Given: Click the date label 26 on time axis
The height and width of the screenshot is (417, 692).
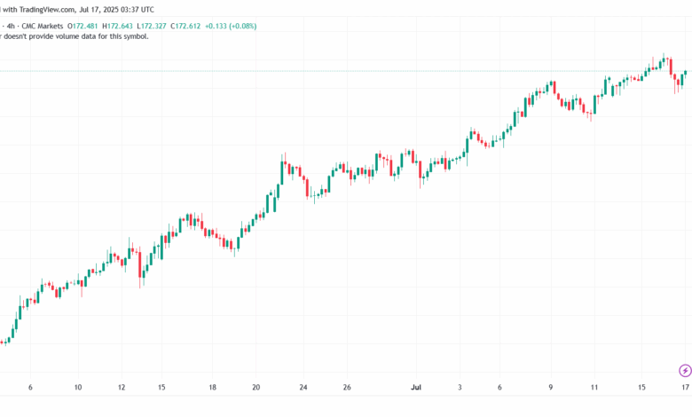Looking at the screenshot, I should click(347, 388).
